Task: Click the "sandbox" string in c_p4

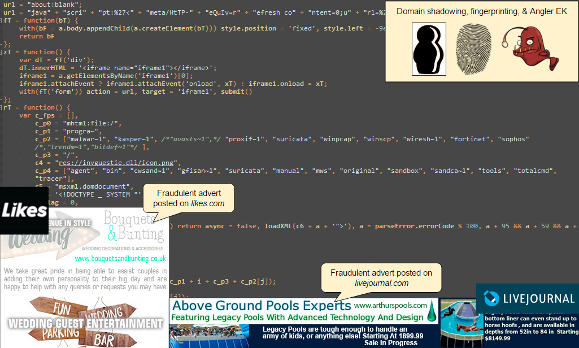Action: pyautogui.click(x=404, y=171)
